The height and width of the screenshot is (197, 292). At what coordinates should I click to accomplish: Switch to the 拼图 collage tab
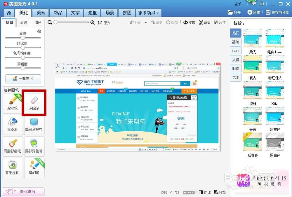click(127, 13)
